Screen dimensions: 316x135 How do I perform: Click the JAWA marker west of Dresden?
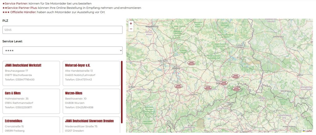coord(208,88)
